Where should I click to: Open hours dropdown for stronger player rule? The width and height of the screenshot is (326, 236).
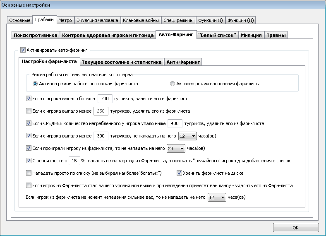217,197
